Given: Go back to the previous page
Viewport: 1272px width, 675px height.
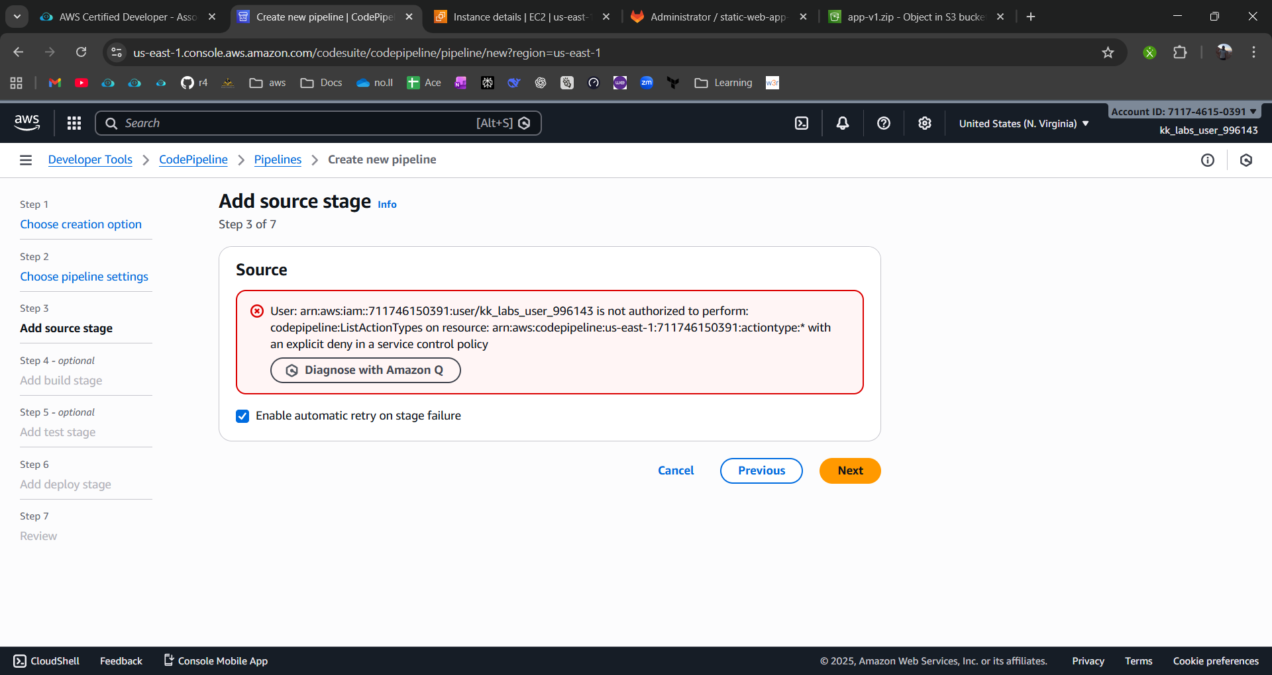Looking at the screenshot, I should tap(19, 52).
